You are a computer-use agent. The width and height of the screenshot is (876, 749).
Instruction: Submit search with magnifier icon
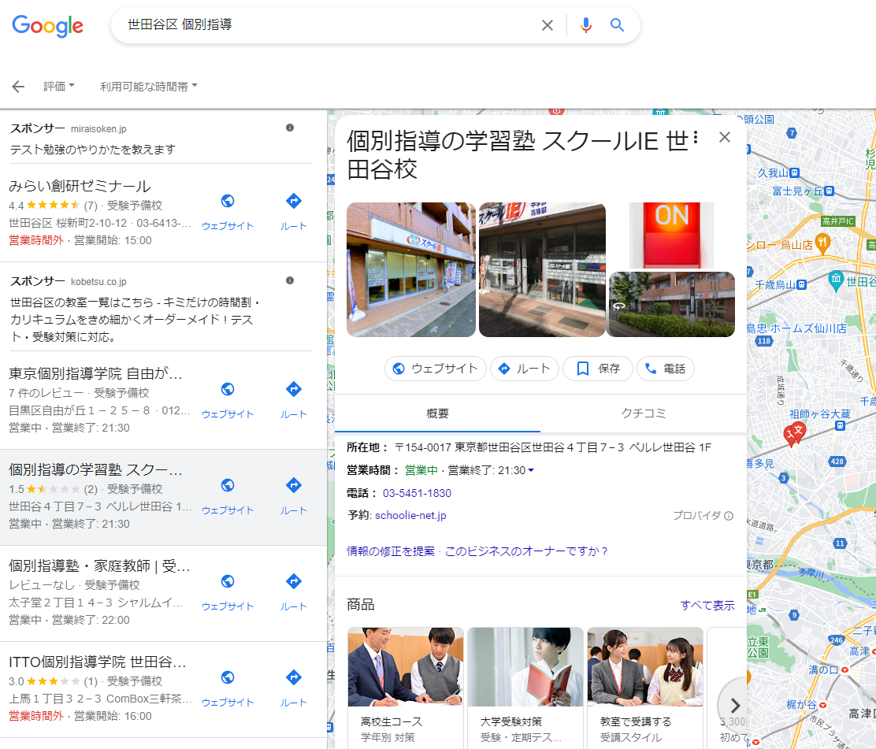point(617,25)
